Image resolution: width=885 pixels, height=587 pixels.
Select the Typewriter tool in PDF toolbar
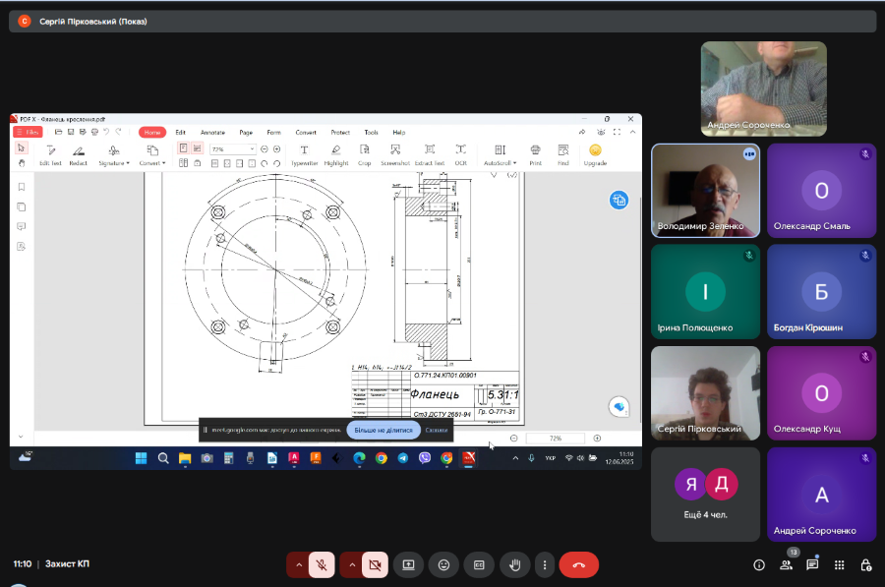click(x=304, y=154)
